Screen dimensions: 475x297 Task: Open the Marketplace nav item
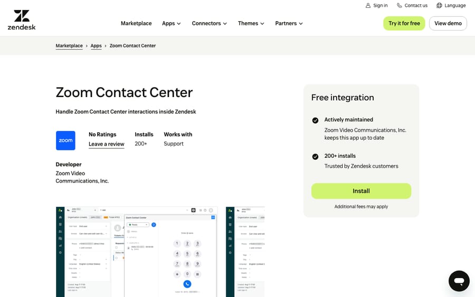pos(136,23)
